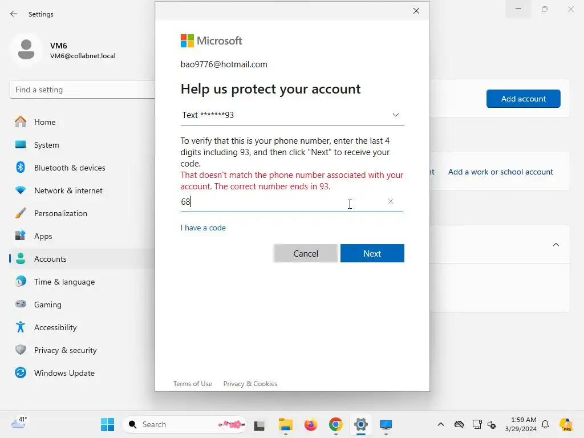Click the Cancel button
The height and width of the screenshot is (438, 584).
coord(306,254)
